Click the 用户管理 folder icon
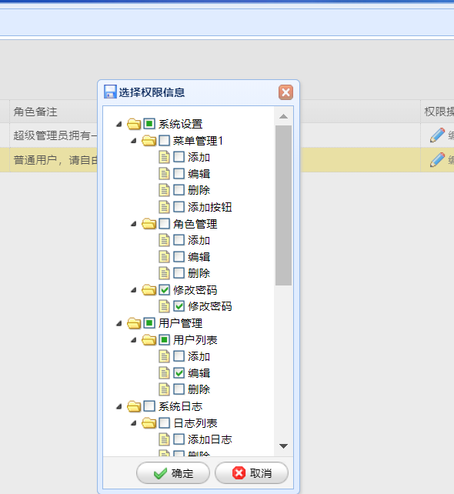 click(134, 323)
